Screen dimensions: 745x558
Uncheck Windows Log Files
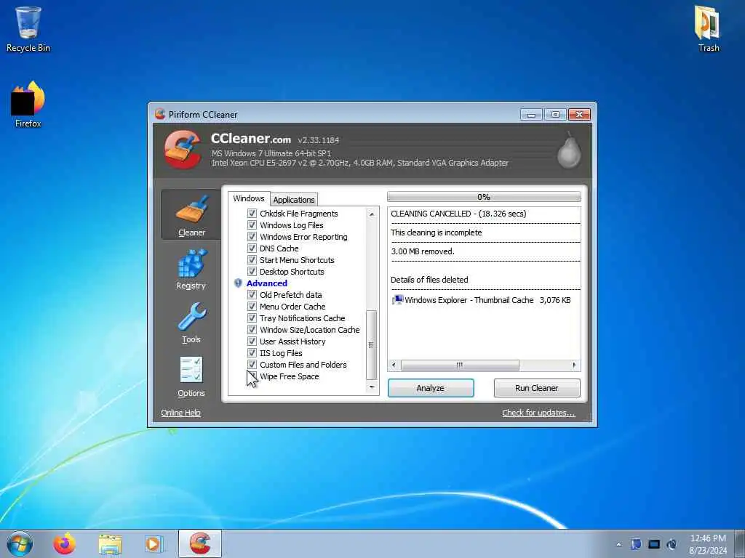point(252,225)
